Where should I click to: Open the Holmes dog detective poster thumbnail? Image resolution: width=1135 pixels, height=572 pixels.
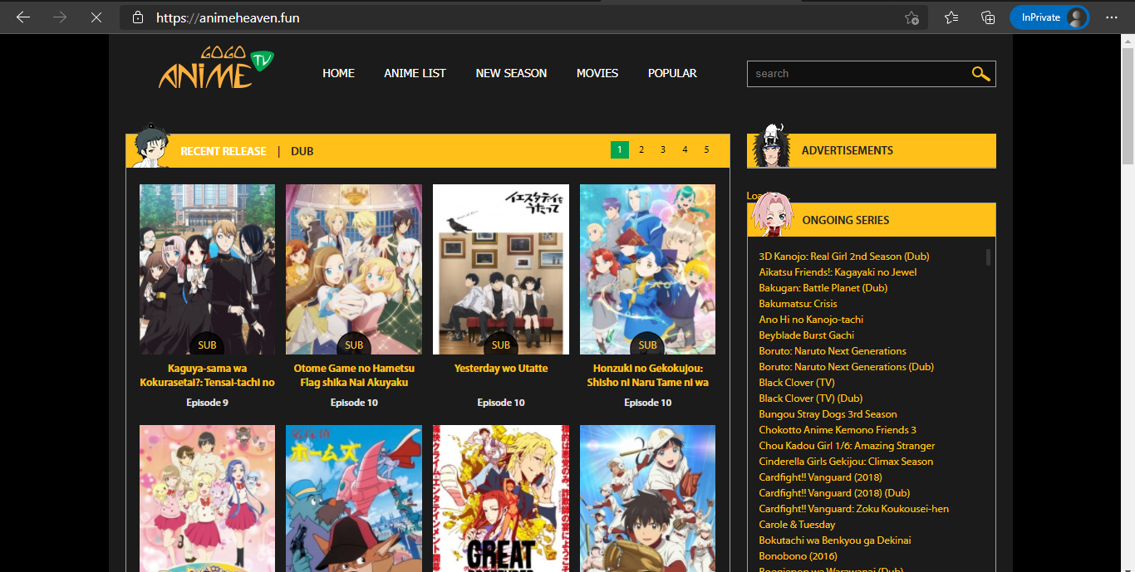[354, 498]
